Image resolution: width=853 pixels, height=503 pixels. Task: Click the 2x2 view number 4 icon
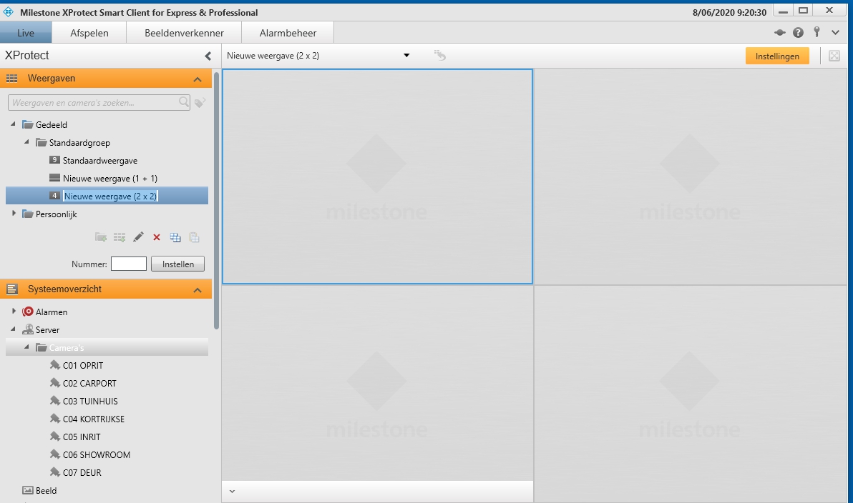coord(54,195)
